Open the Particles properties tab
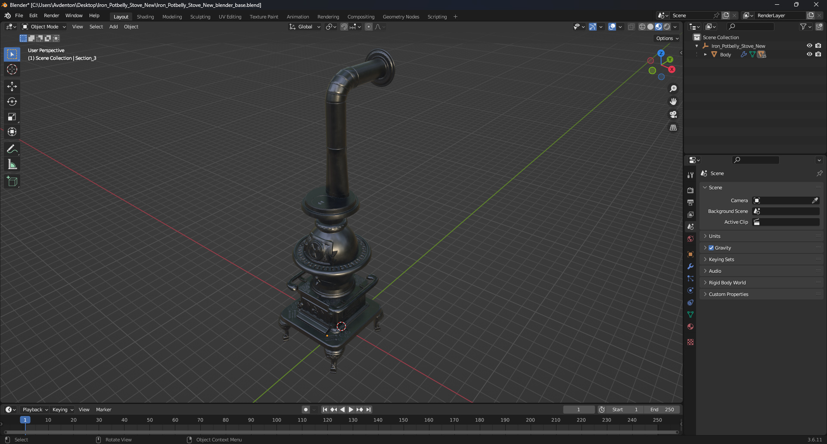 (x=690, y=278)
